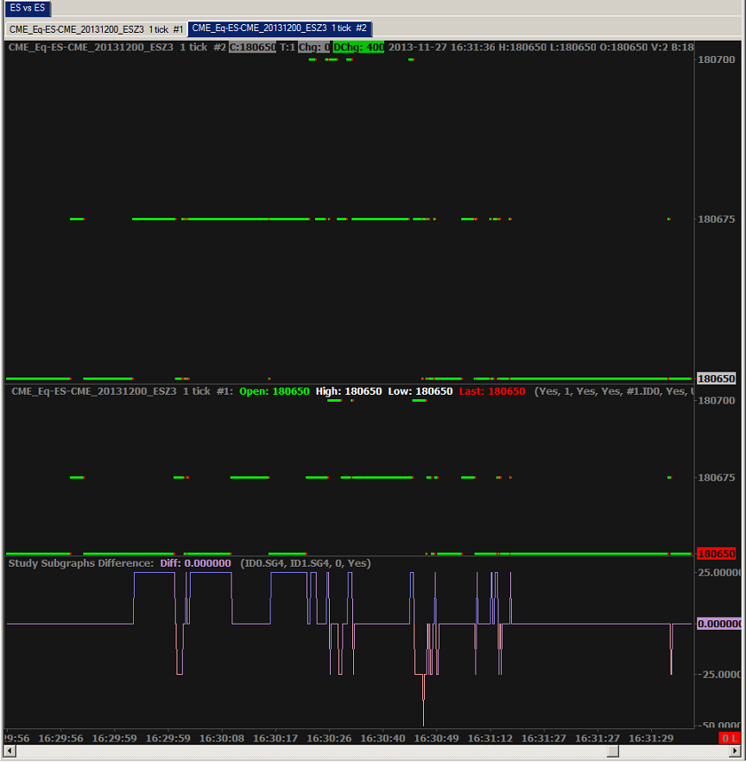Click the 16:30:40 time axis label

(x=382, y=738)
